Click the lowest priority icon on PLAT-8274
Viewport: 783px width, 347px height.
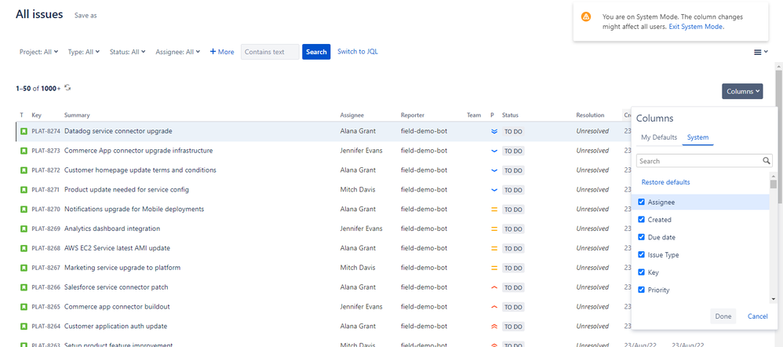493,132
